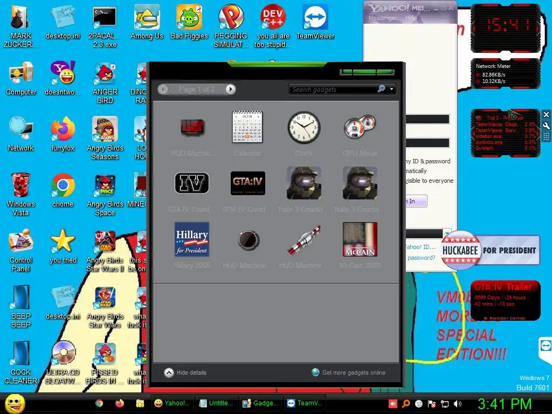Select the Clock gadget
The width and height of the screenshot is (552, 414).
303,133
